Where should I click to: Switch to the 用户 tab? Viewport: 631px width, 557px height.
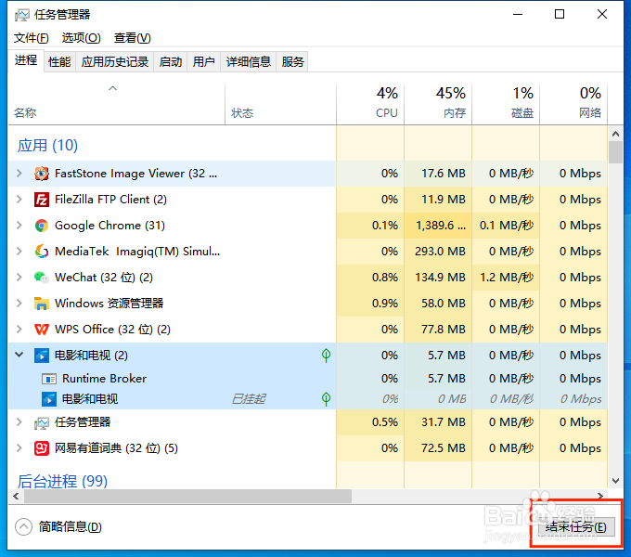pos(203,61)
